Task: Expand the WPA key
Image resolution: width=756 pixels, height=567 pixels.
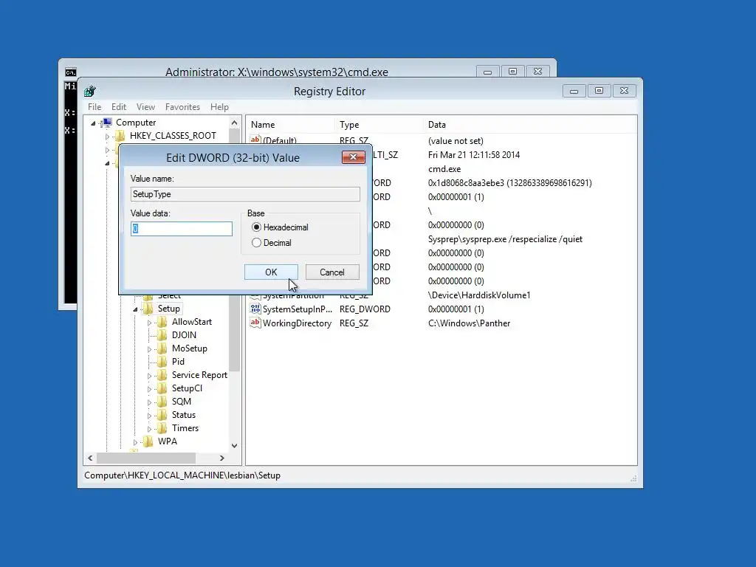Action: [135, 442]
